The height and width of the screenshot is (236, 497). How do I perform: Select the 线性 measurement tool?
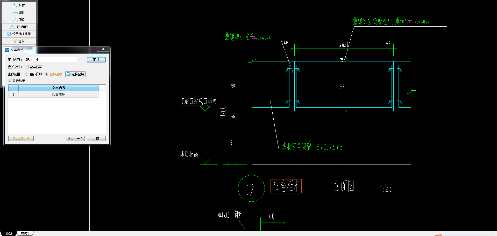tap(19, 13)
